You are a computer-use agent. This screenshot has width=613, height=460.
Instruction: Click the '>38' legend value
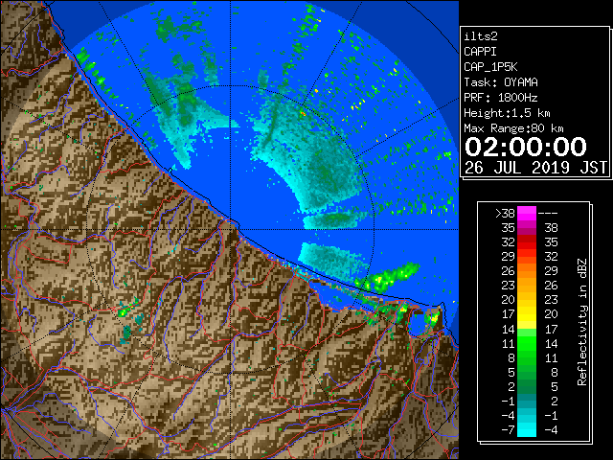(505, 214)
